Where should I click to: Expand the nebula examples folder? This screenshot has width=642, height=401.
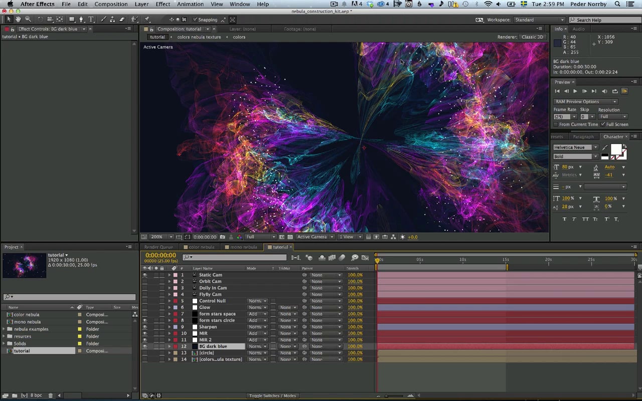pyautogui.click(x=4, y=329)
